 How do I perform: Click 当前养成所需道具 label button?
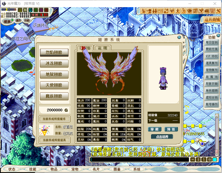54,140
